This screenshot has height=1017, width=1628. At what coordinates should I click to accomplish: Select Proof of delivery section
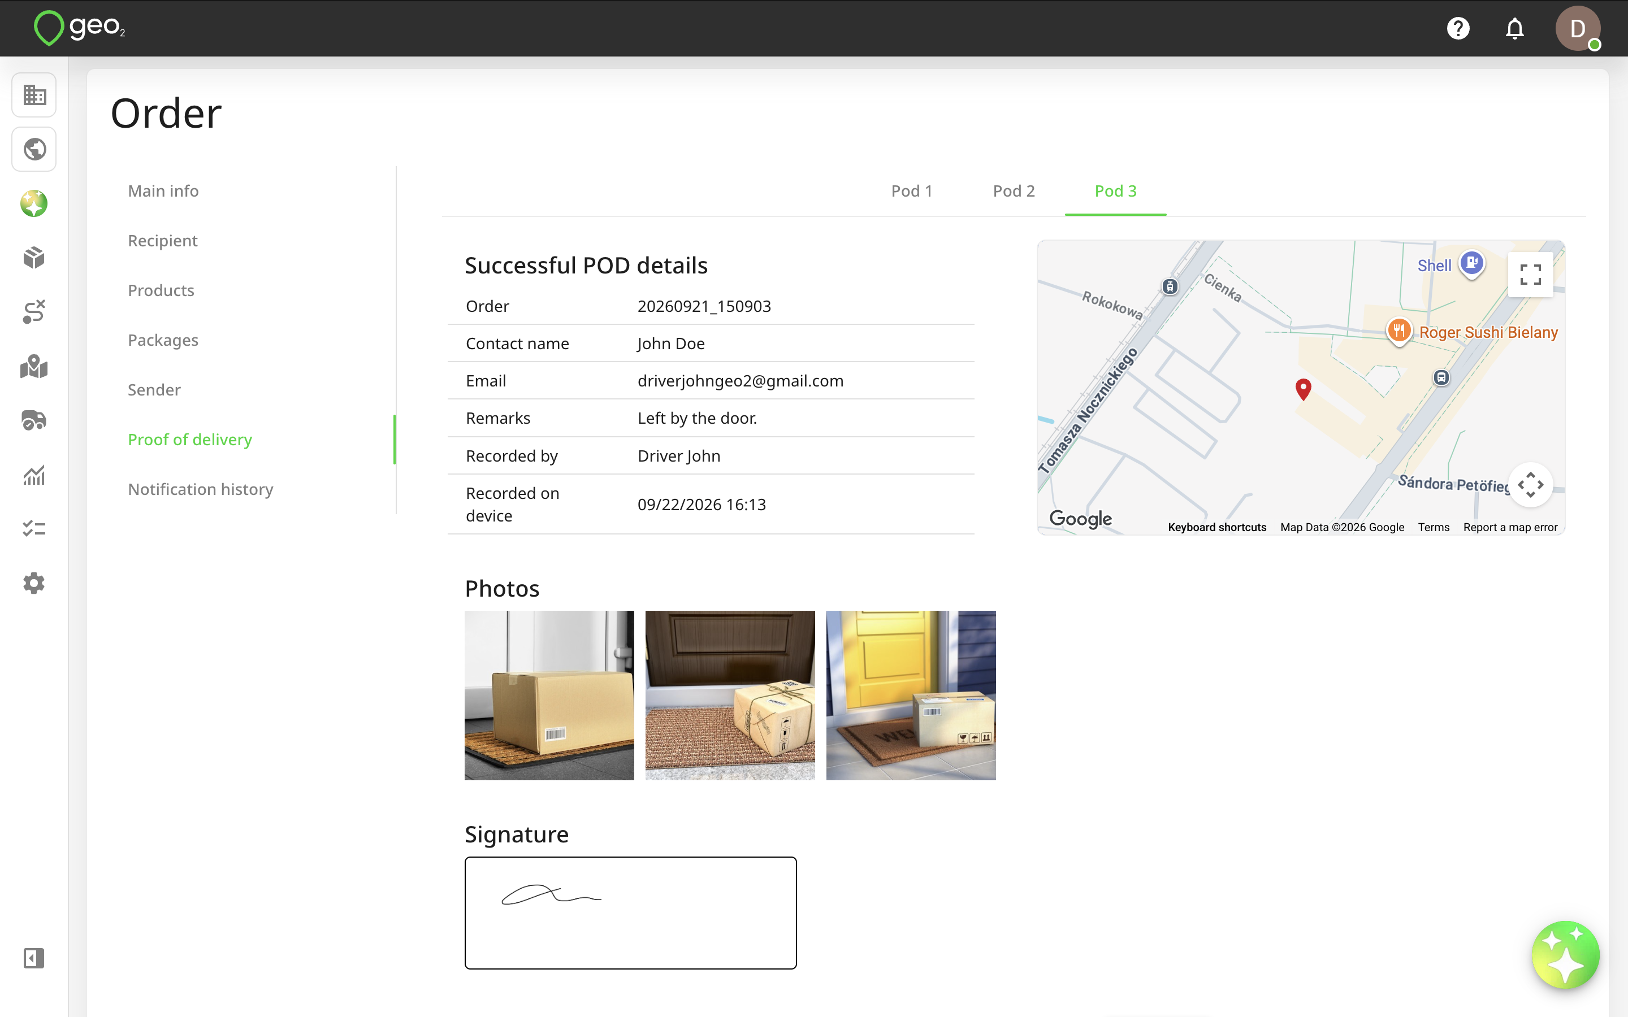tap(190, 440)
